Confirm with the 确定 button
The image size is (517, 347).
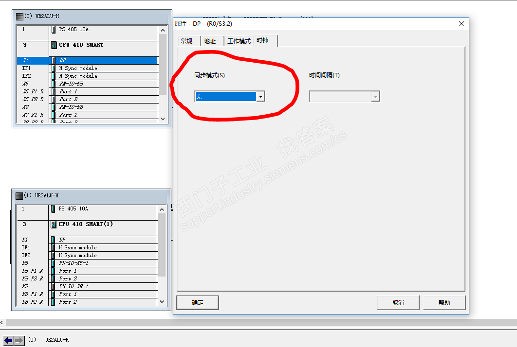click(x=198, y=303)
